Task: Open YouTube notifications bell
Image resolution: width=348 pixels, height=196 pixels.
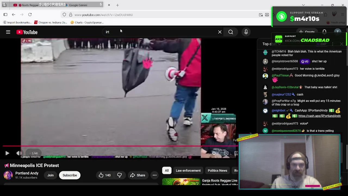Action: click(x=324, y=32)
